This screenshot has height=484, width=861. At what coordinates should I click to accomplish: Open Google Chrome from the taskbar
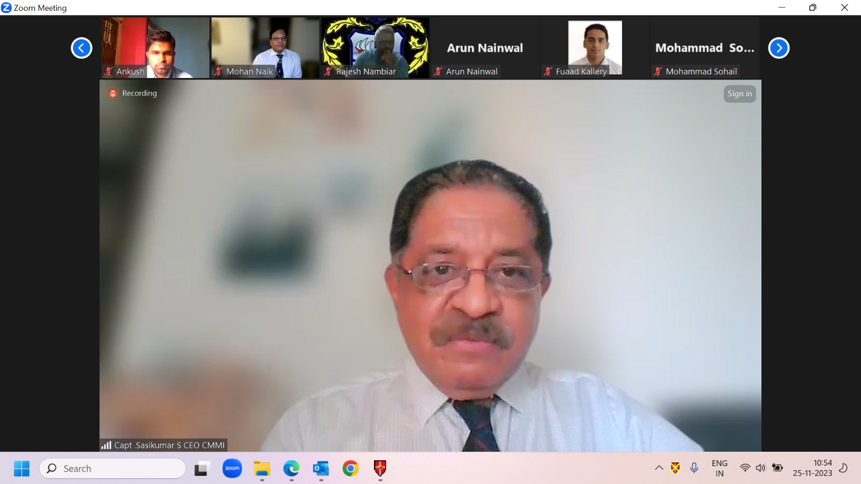point(350,468)
